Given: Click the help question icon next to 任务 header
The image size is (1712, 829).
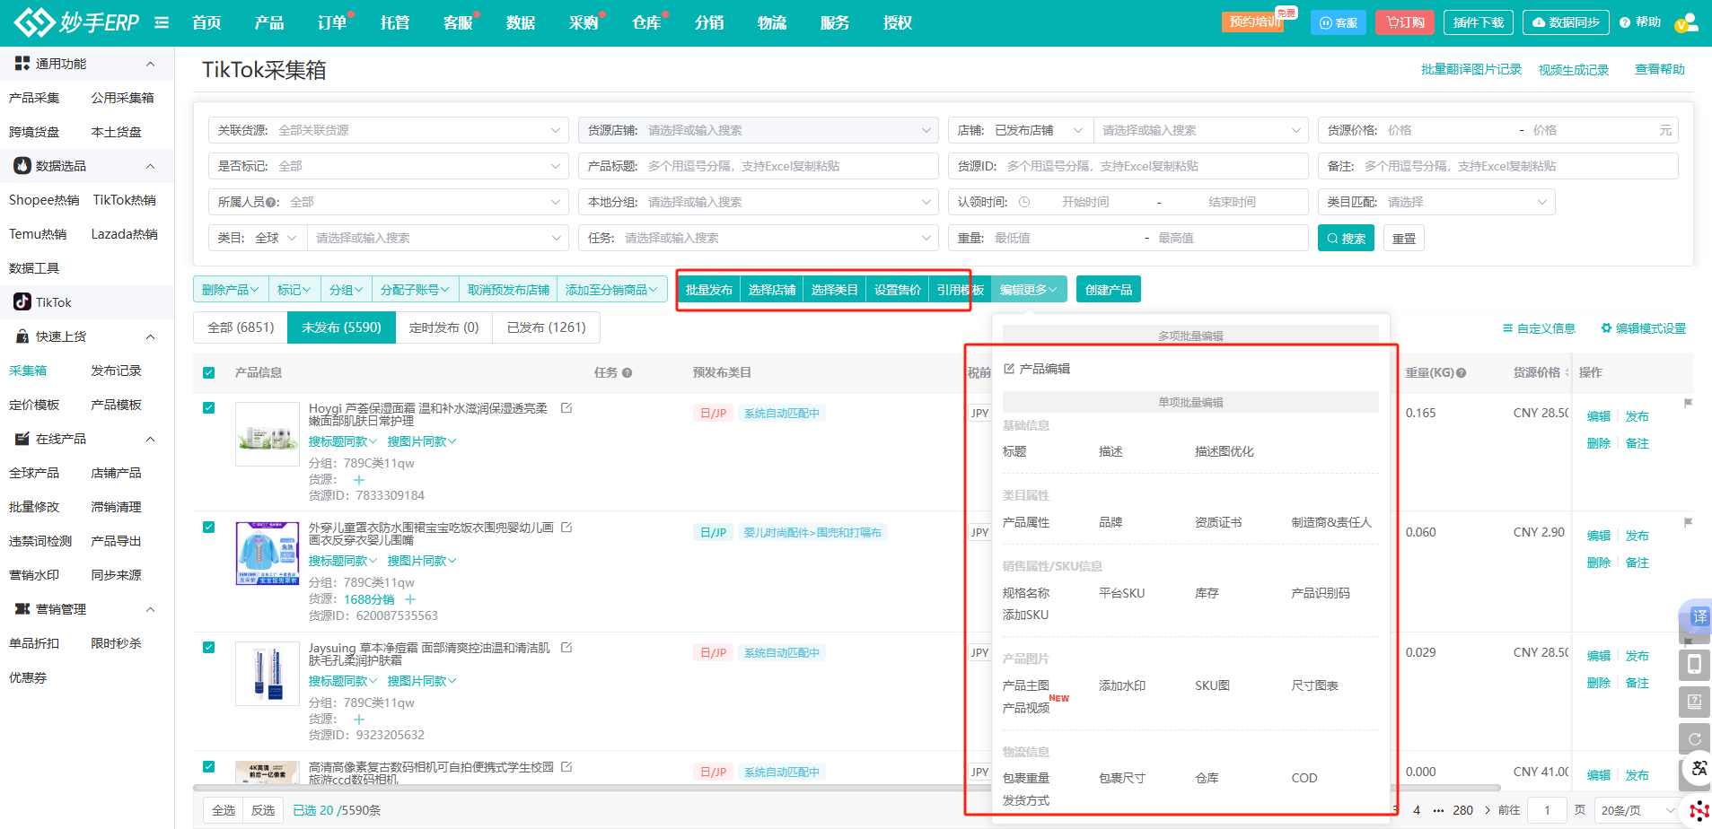Looking at the screenshot, I should pyautogui.click(x=627, y=373).
